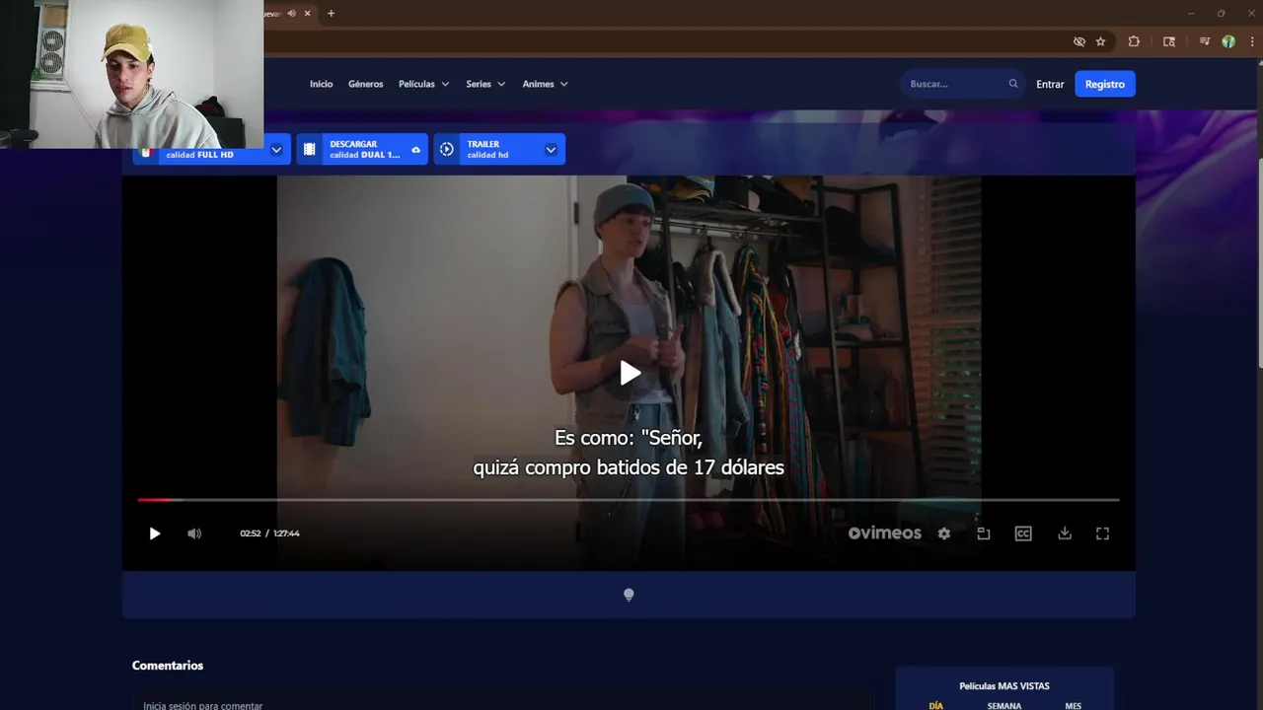Click the search magnifier icon

click(x=1013, y=84)
